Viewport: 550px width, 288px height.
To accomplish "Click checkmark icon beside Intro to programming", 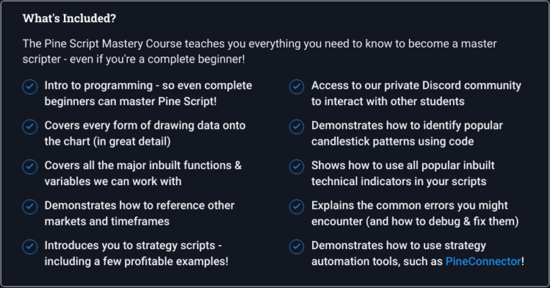I will 30,86.
